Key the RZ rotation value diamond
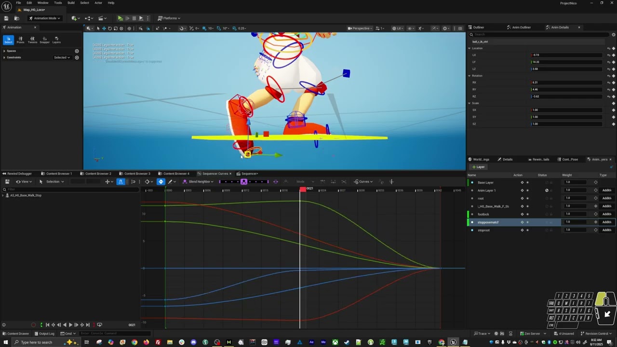 point(614,96)
